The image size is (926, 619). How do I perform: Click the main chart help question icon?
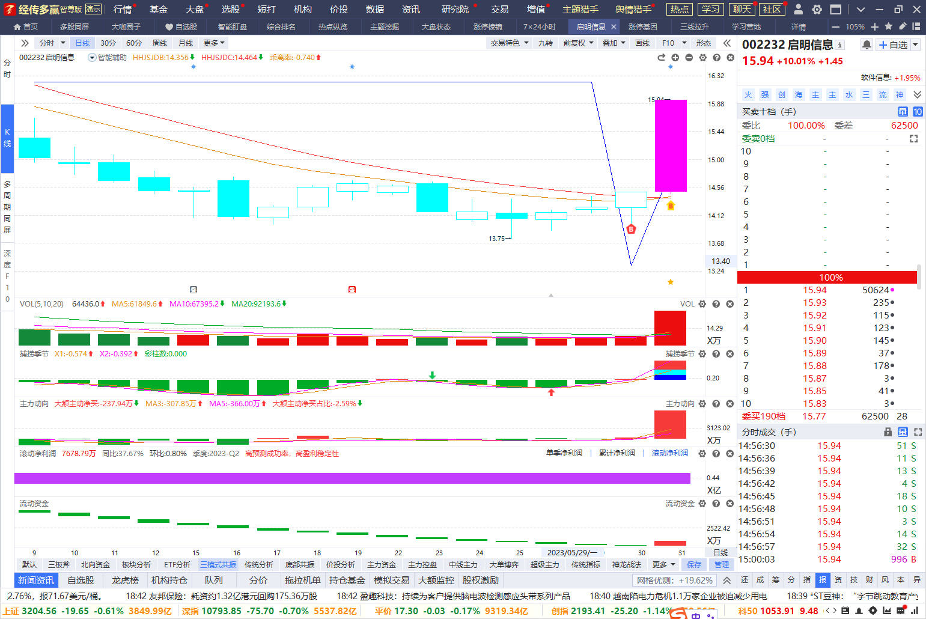coord(717,57)
